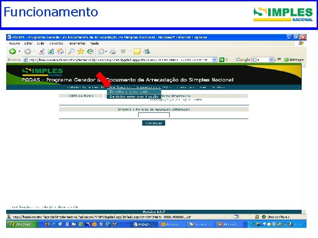Click the padlock icon in status bar

257,217
